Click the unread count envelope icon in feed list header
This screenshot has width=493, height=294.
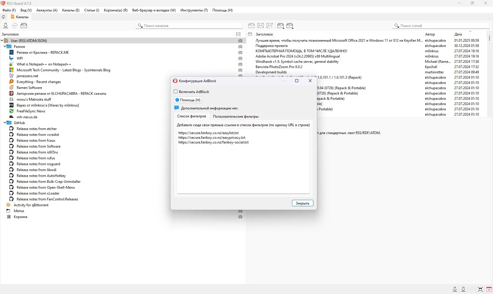point(238,34)
